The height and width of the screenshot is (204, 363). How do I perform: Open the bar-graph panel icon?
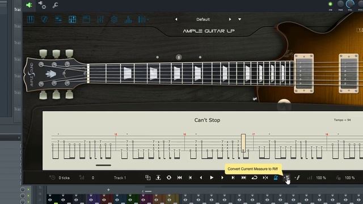click(128, 19)
